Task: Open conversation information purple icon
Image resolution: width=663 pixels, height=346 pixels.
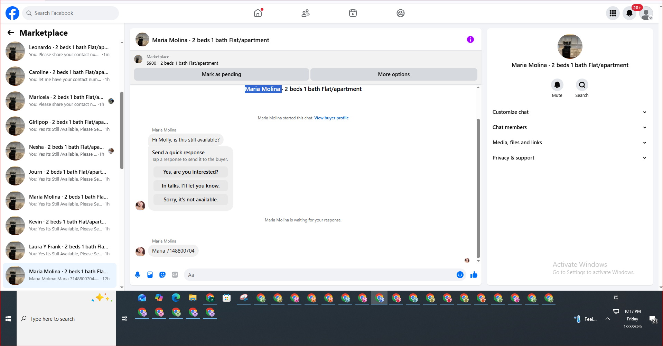Action: [x=470, y=39]
